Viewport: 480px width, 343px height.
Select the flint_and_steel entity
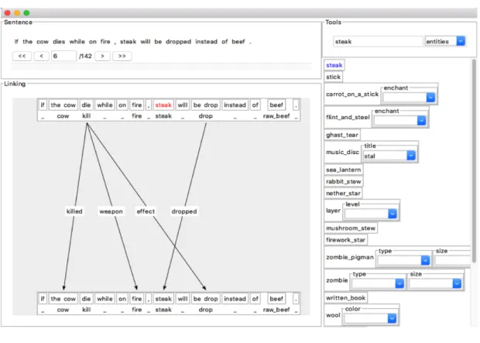point(348,117)
